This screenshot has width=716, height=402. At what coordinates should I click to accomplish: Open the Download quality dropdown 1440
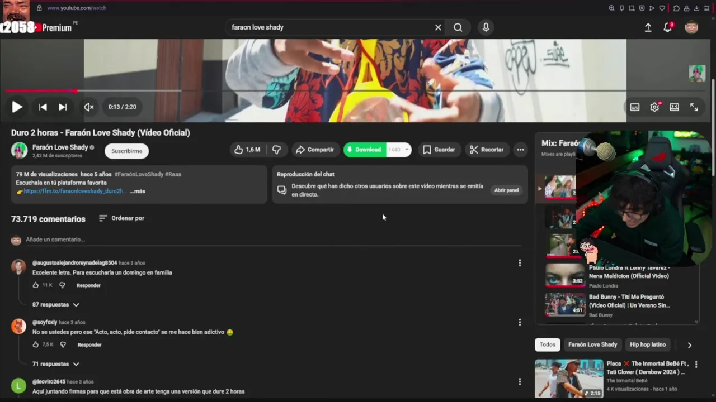398,150
